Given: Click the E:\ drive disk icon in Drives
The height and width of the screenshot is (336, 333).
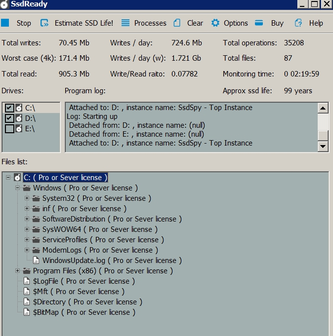Looking at the screenshot, I should tap(19, 128).
